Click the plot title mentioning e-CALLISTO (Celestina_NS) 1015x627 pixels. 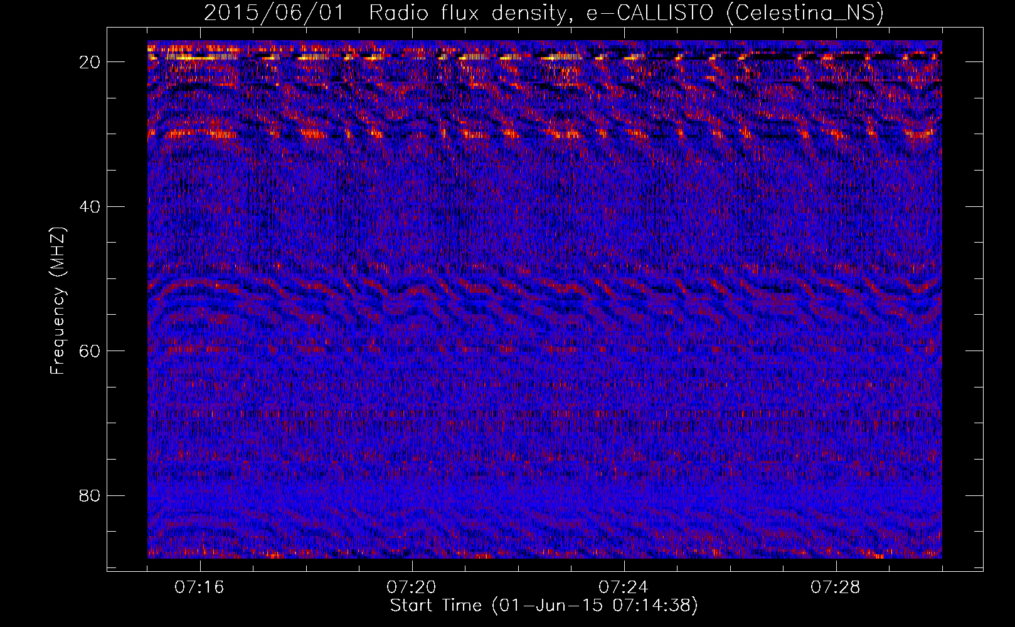click(544, 13)
